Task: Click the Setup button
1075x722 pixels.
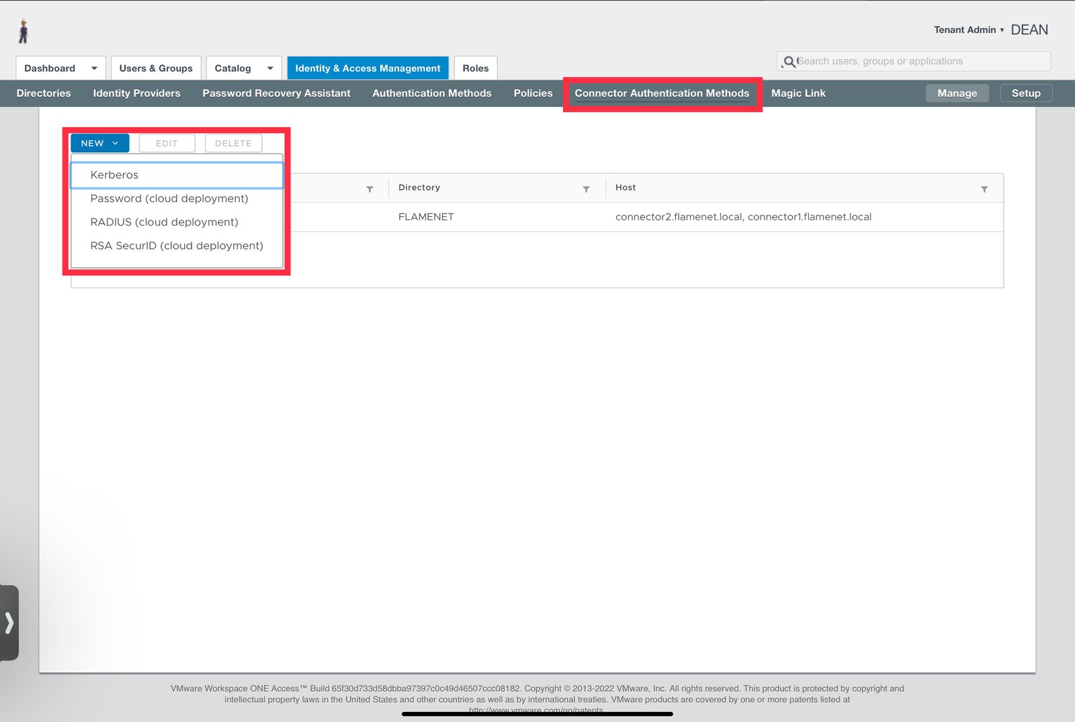Action: tap(1025, 93)
